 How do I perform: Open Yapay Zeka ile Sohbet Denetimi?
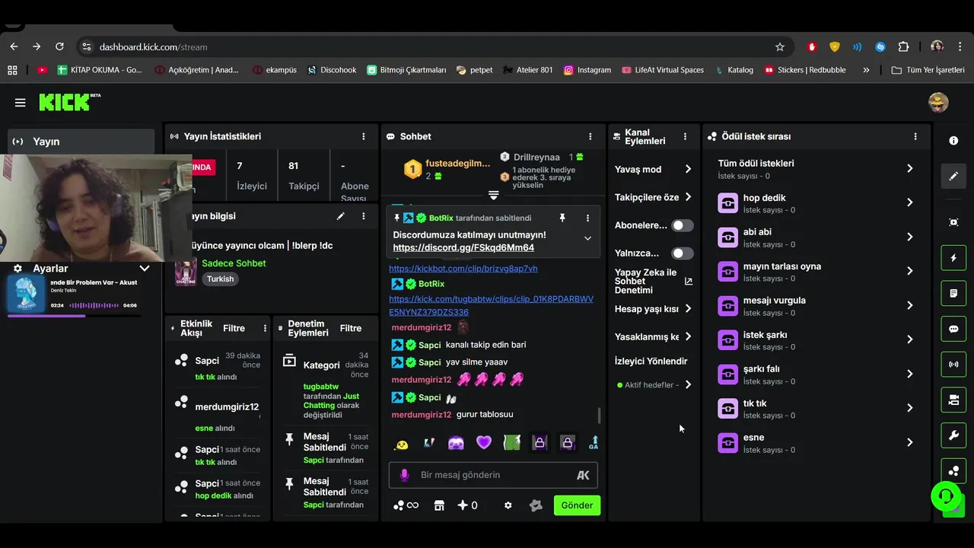pyautogui.click(x=654, y=281)
